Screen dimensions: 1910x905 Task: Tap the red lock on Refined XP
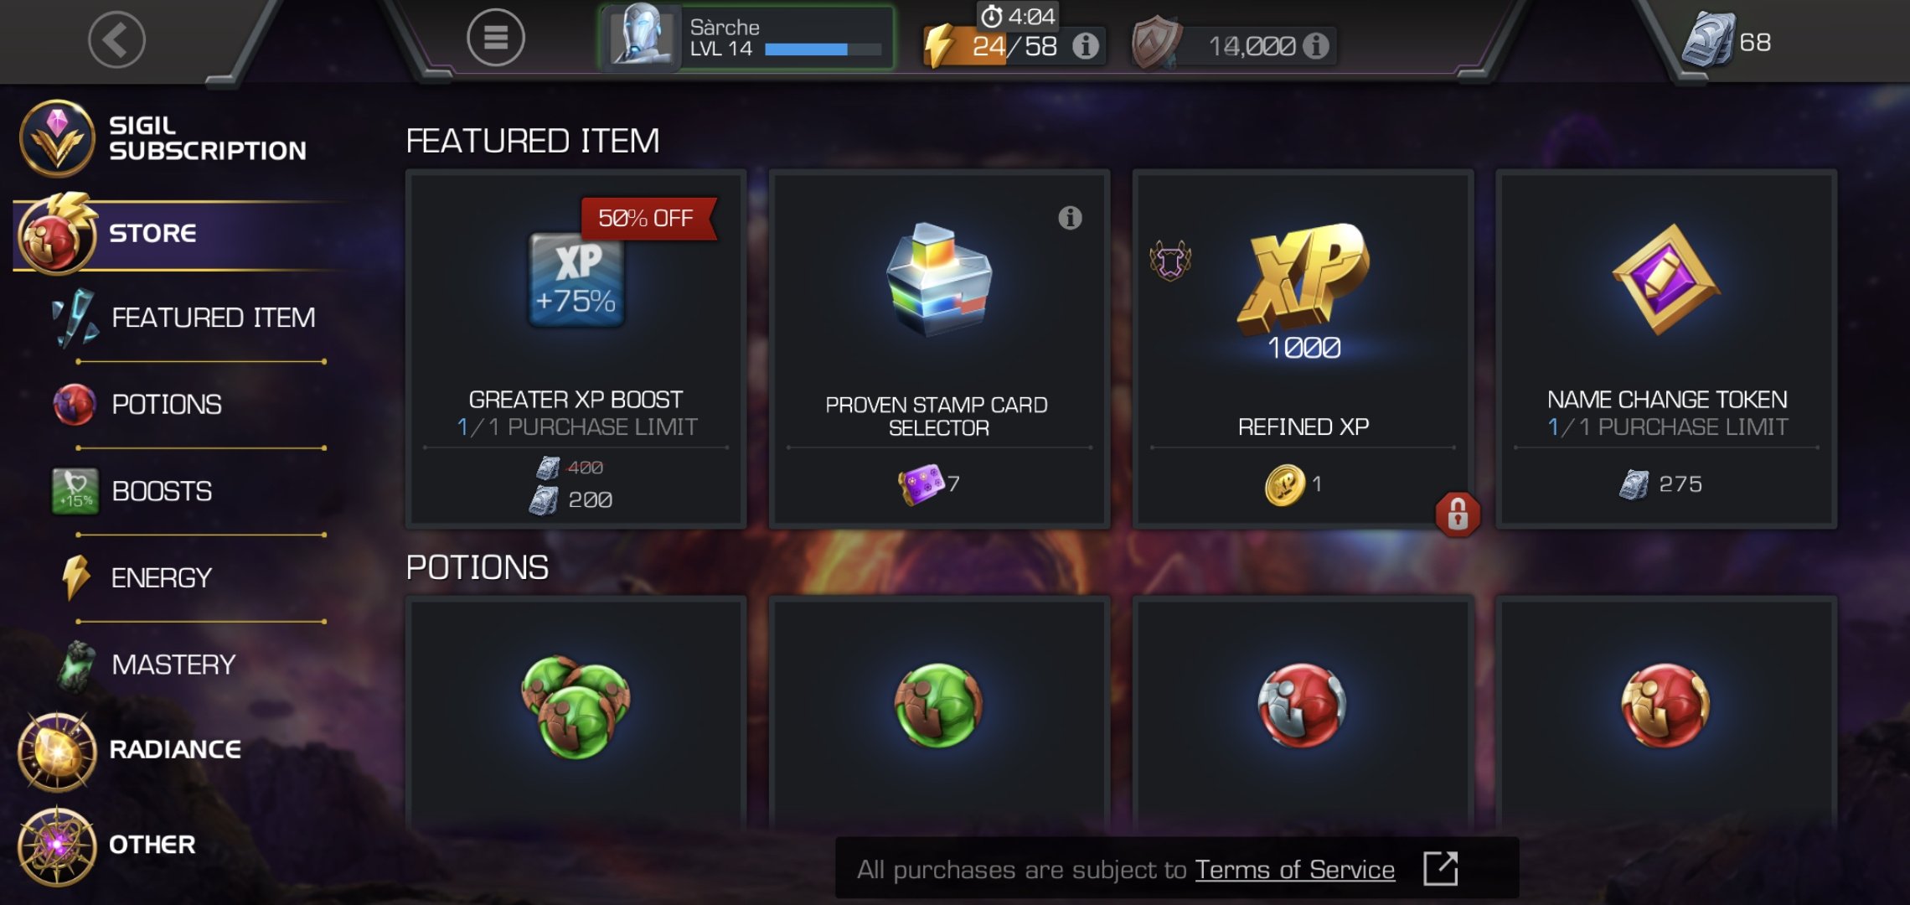1458,514
